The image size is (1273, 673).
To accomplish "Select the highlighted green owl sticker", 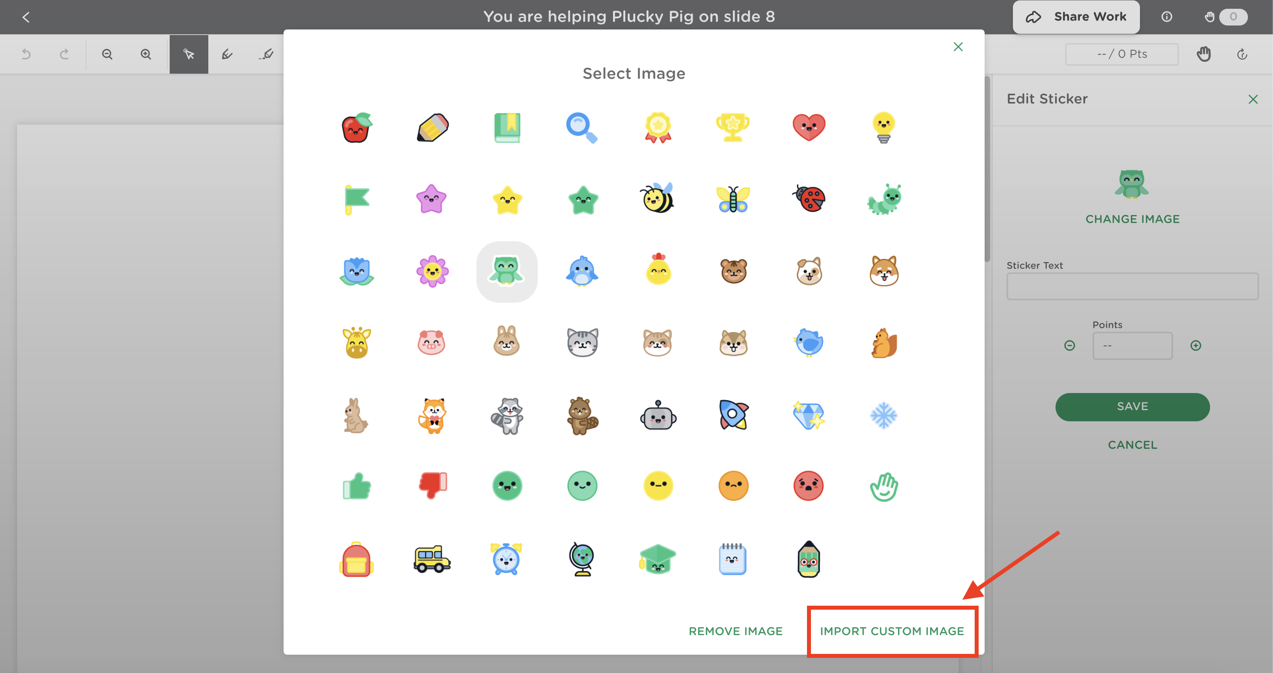I will (507, 271).
